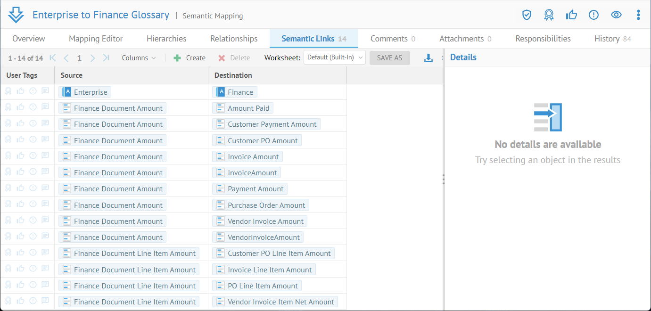This screenshot has width=651, height=311.
Task: Go to the last page of results
Action: [106, 58]
